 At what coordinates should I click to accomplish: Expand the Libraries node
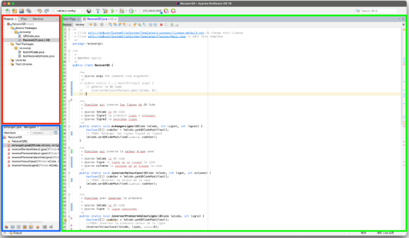click(8, 60)
